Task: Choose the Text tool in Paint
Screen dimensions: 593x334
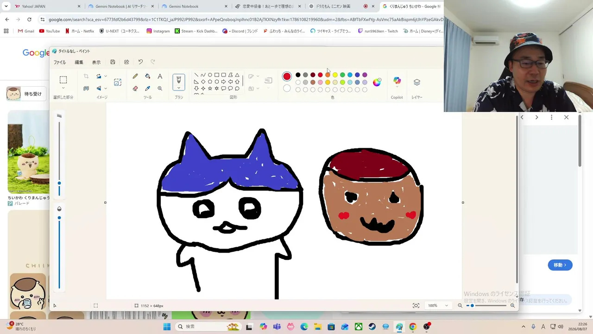Action: 160,76
